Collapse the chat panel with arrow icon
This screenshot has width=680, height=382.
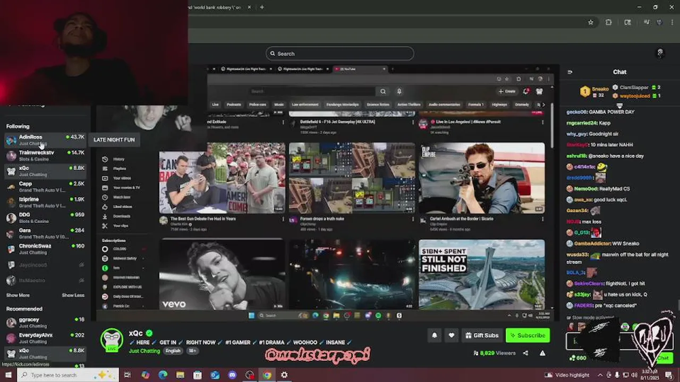(x=570, y=72)
